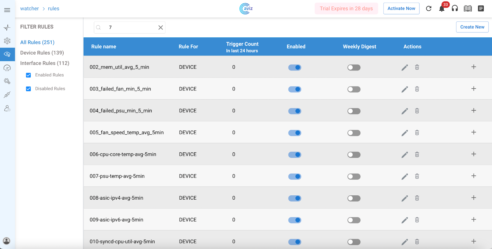The width and height of the screenshot is (492, 249).
Task: Disable rule 009-asic-ipv6-avg-5min Enabled toggle
Action: point(295,220)
